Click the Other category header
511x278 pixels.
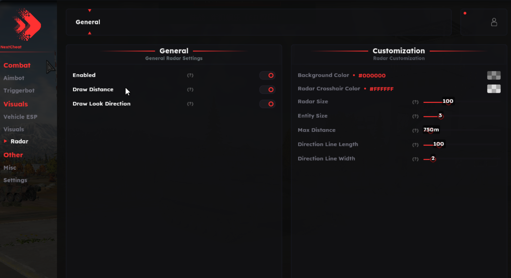coord(13,155)
